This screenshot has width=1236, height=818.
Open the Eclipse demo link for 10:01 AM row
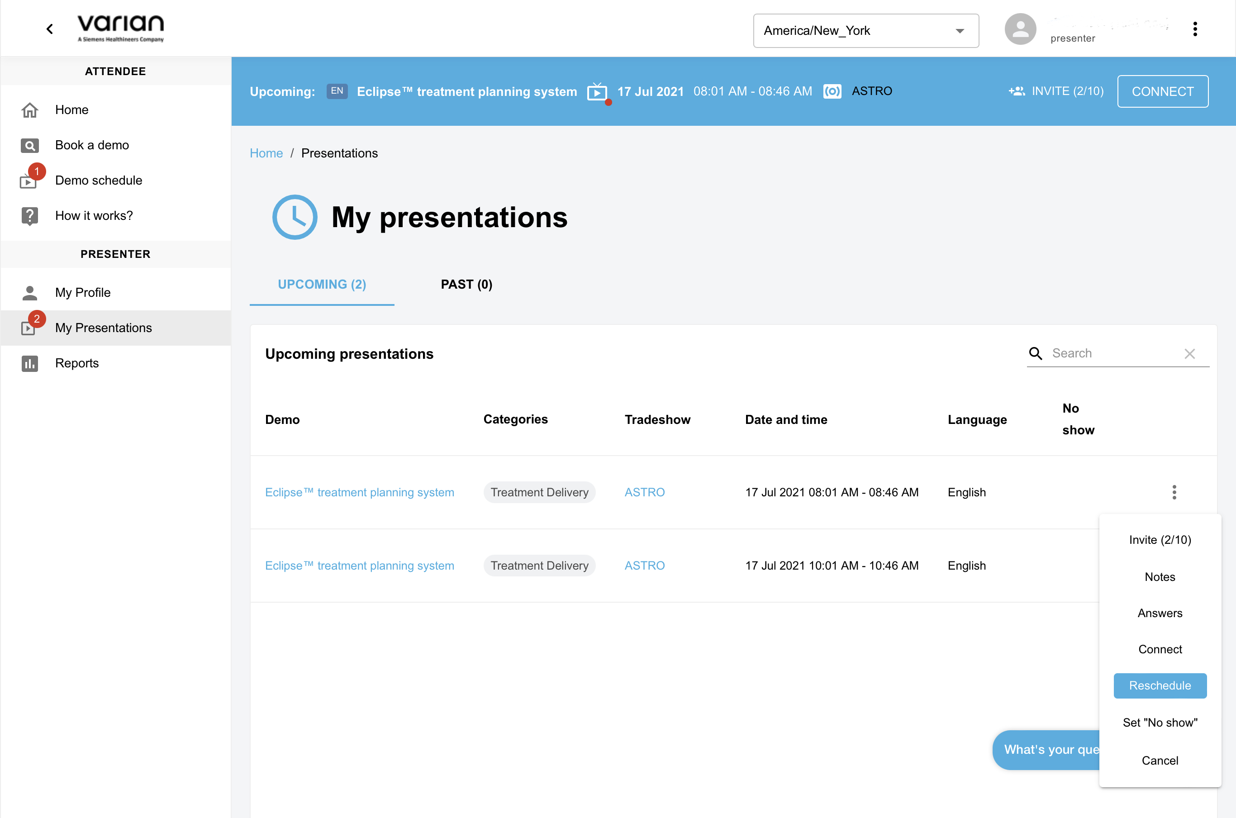359,566
